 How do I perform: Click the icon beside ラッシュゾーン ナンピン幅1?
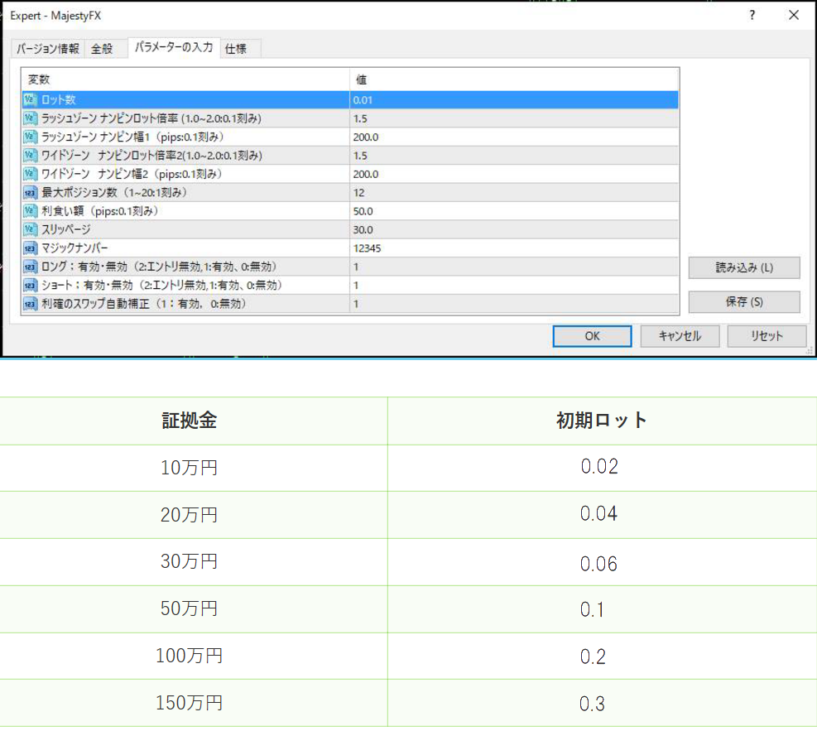point(30,137)
